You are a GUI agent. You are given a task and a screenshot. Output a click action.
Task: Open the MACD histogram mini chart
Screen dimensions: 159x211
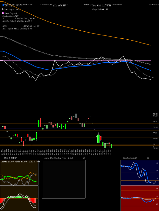[x=19, y=198]
